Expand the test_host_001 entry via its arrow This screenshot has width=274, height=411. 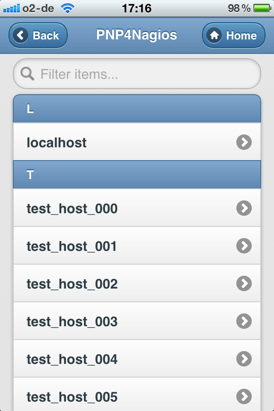coord(244,246)
